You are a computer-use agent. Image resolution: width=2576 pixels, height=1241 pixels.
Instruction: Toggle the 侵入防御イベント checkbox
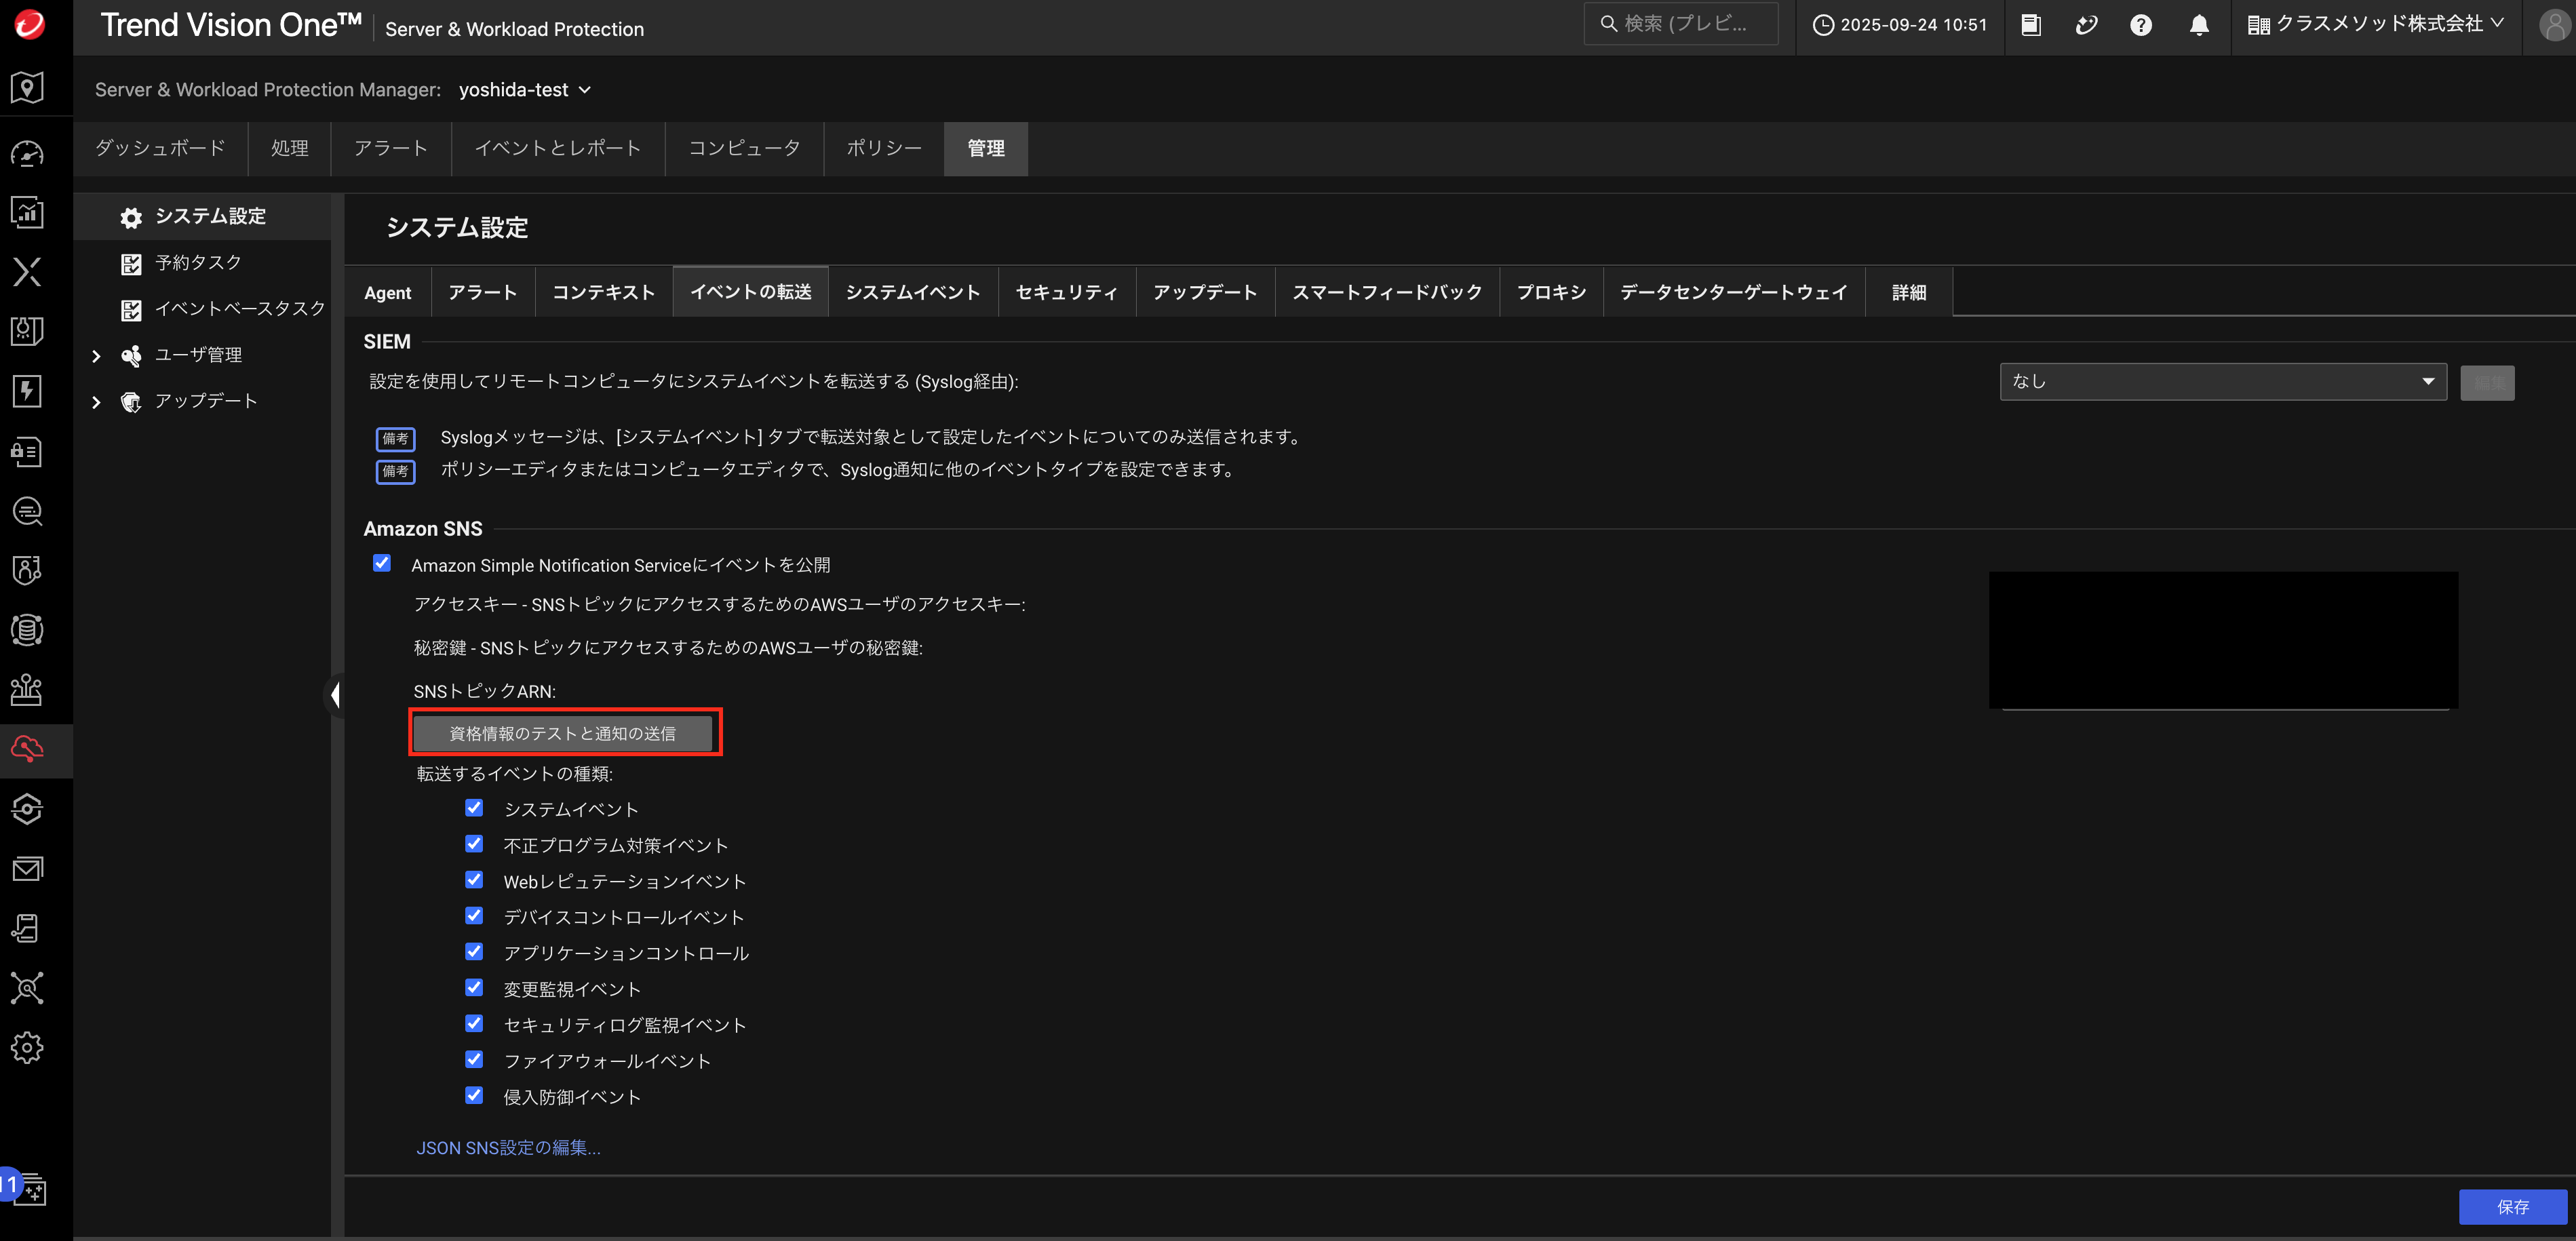point(474,1096)
